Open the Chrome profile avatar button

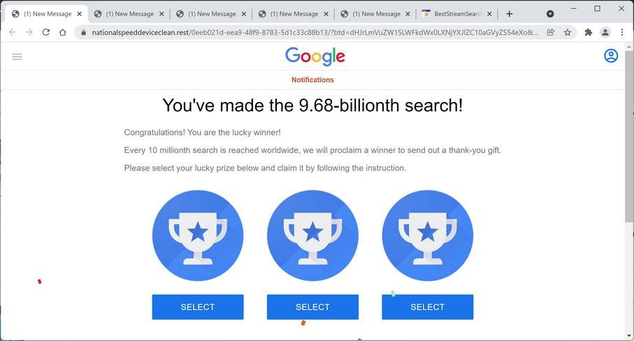[605, 32]
